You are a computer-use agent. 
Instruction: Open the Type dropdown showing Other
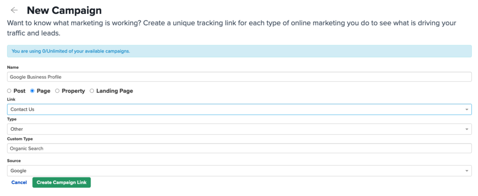tap(239, 129)
